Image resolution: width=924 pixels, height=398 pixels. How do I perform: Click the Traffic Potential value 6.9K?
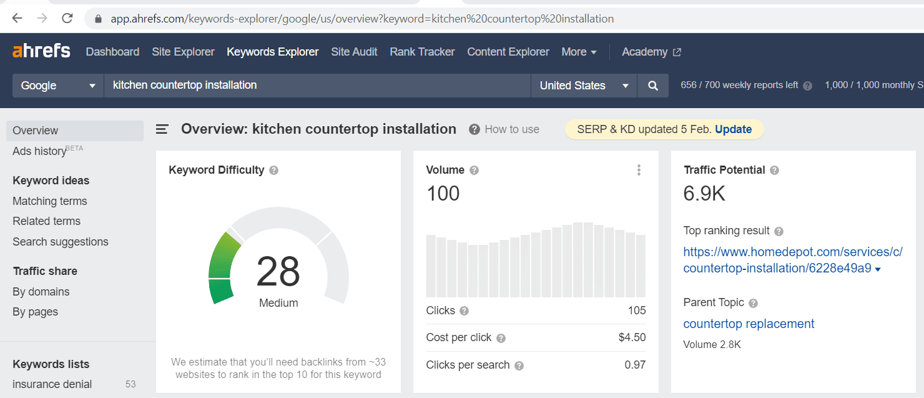click(704, 194)
